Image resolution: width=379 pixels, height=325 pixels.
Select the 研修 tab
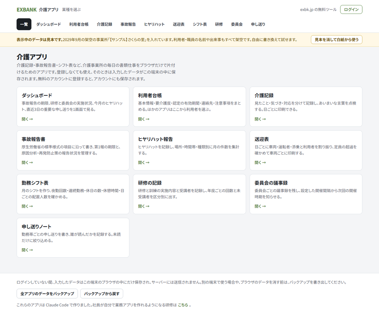219,24
